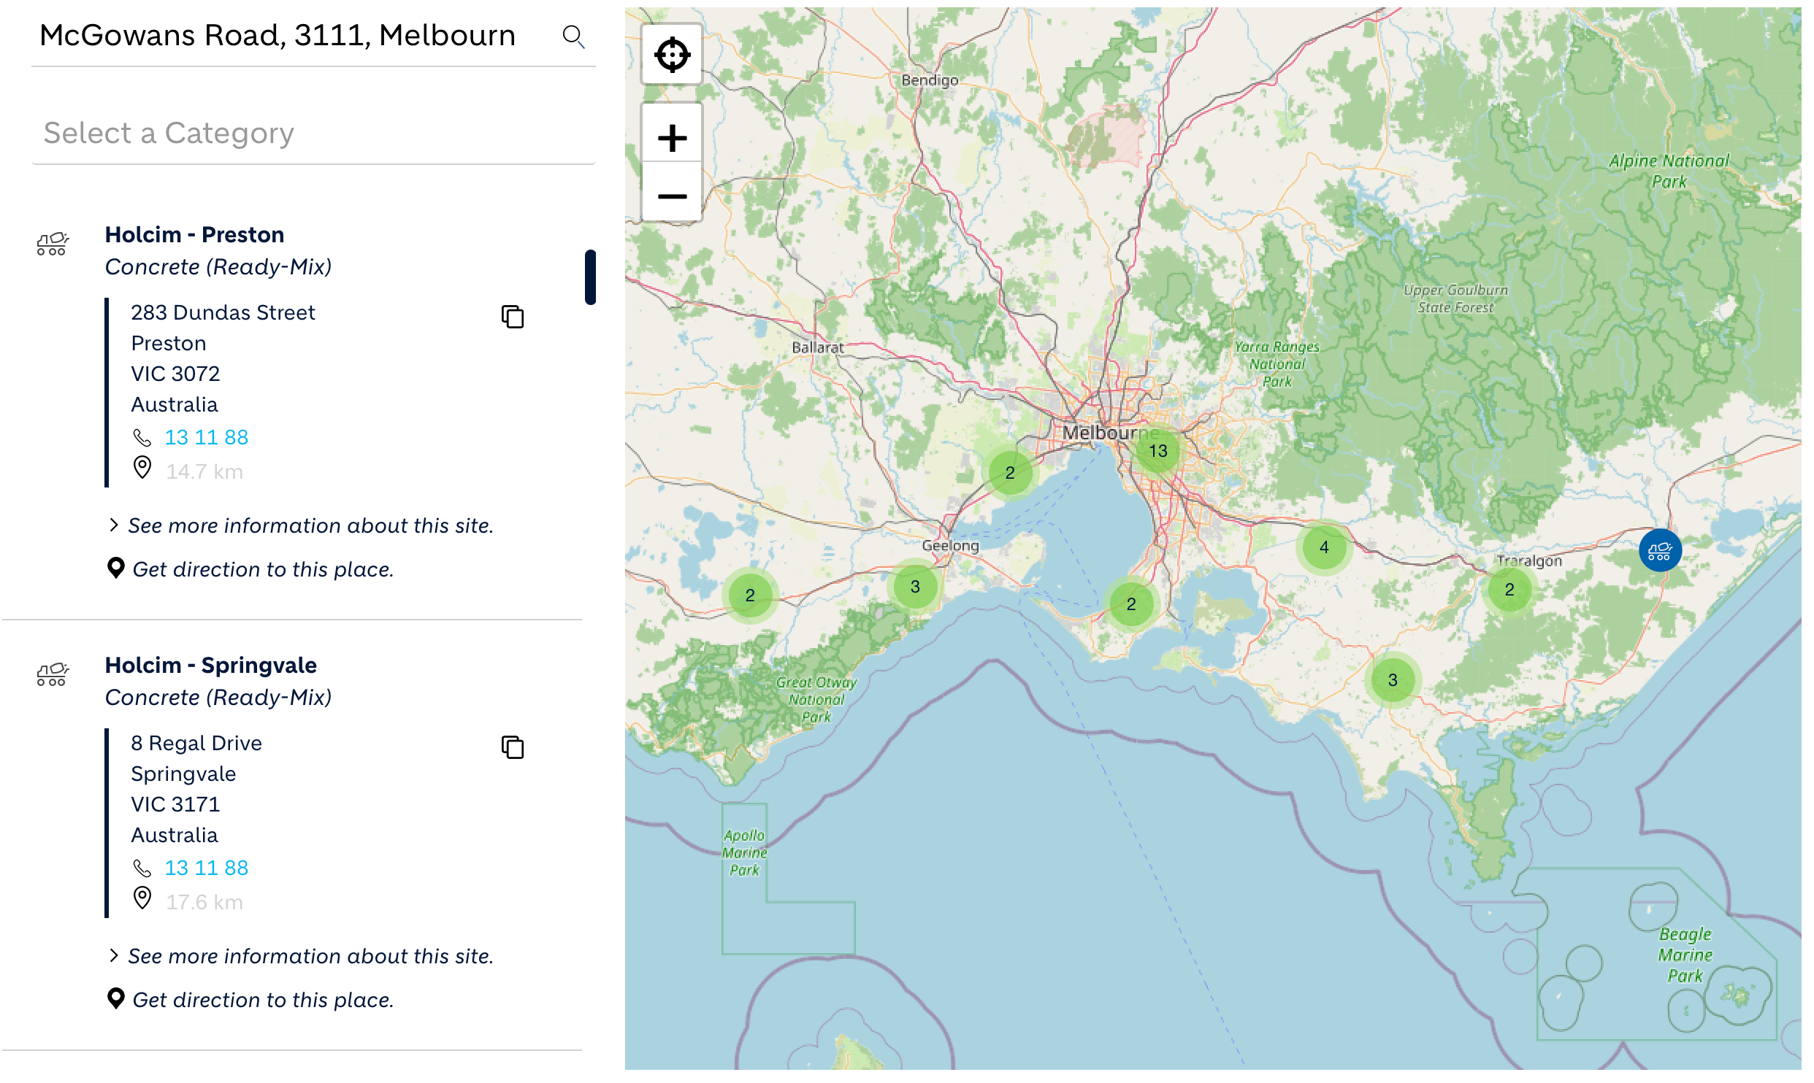The height and width of the screenshot is (1083, 1814).
Task: Click the Yarra Ranges National Park label
Action: pyautogui.click(x=1277, y=363)
